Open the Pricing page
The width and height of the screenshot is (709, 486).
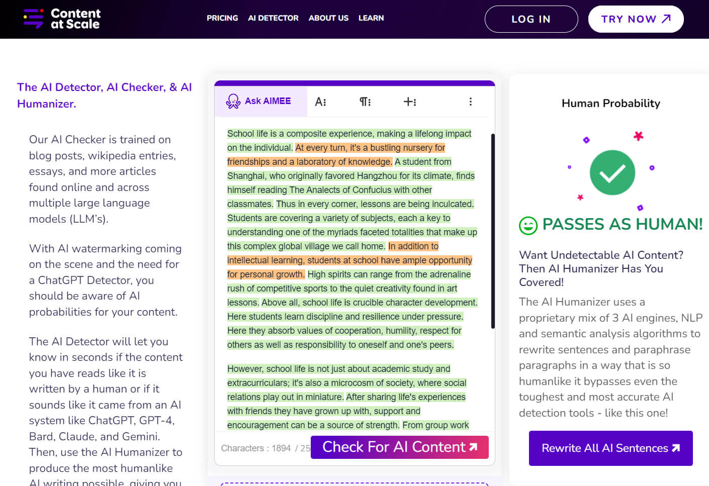pyautogui.click(x=222, y=18)
